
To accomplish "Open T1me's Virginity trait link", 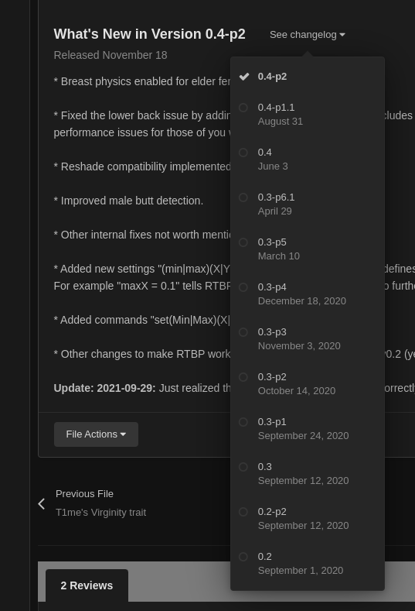I will click(x=100, y=513).
